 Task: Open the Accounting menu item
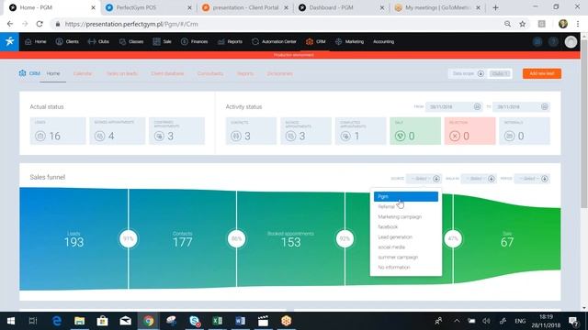click(x=384, y=41)
